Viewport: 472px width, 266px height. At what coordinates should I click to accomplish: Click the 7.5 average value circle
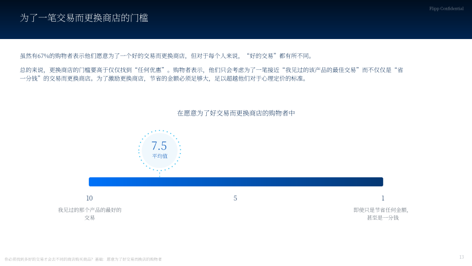[160, 150]
